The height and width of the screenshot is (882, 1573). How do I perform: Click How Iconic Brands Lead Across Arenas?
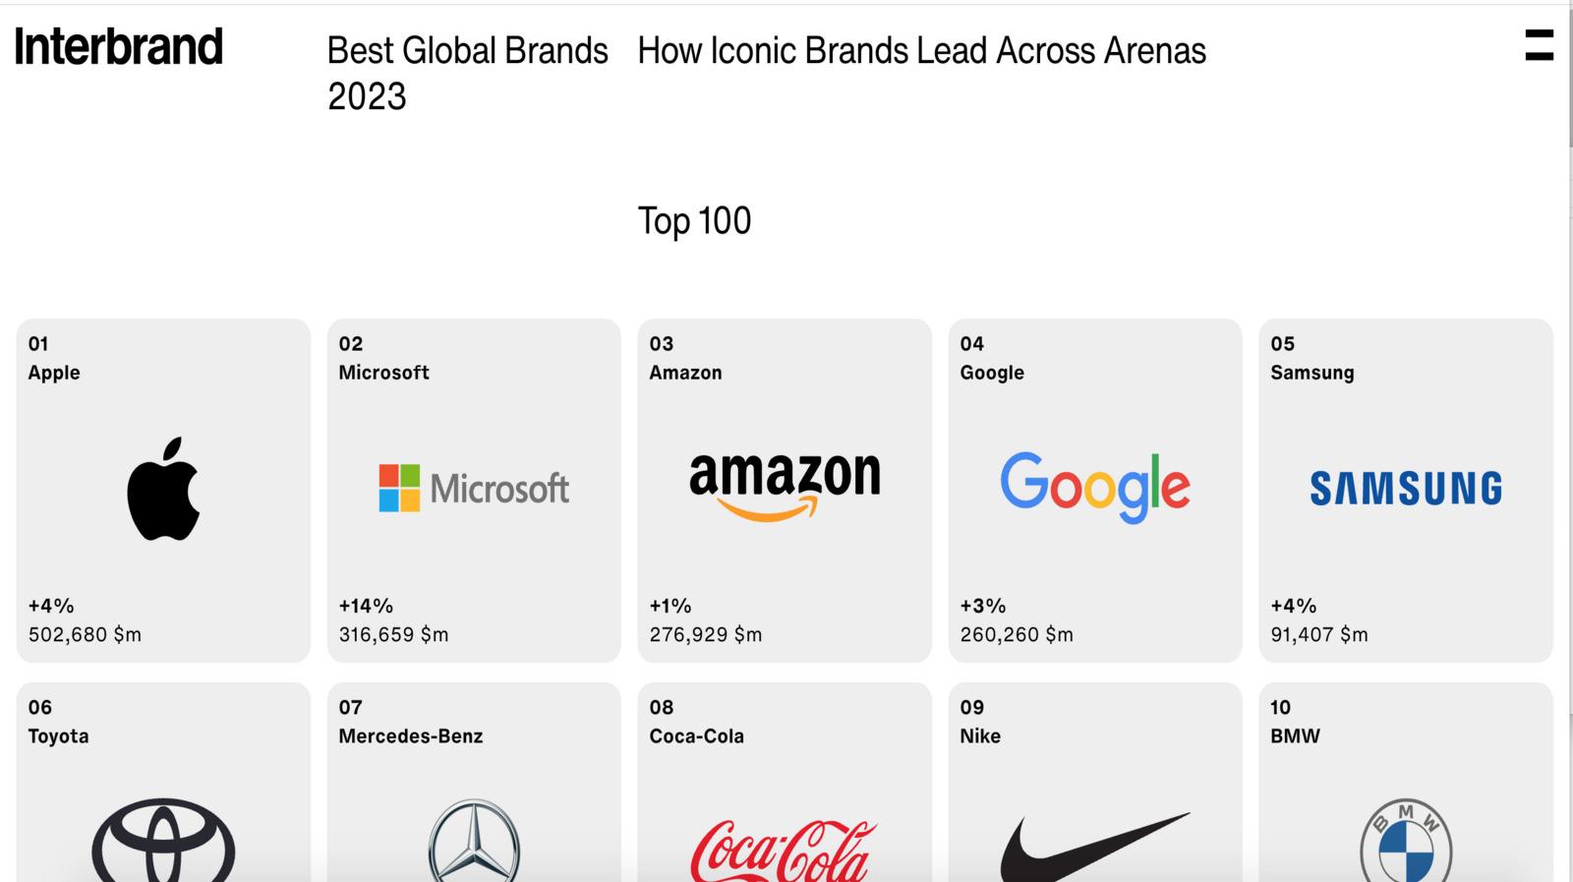coord(922,50)
